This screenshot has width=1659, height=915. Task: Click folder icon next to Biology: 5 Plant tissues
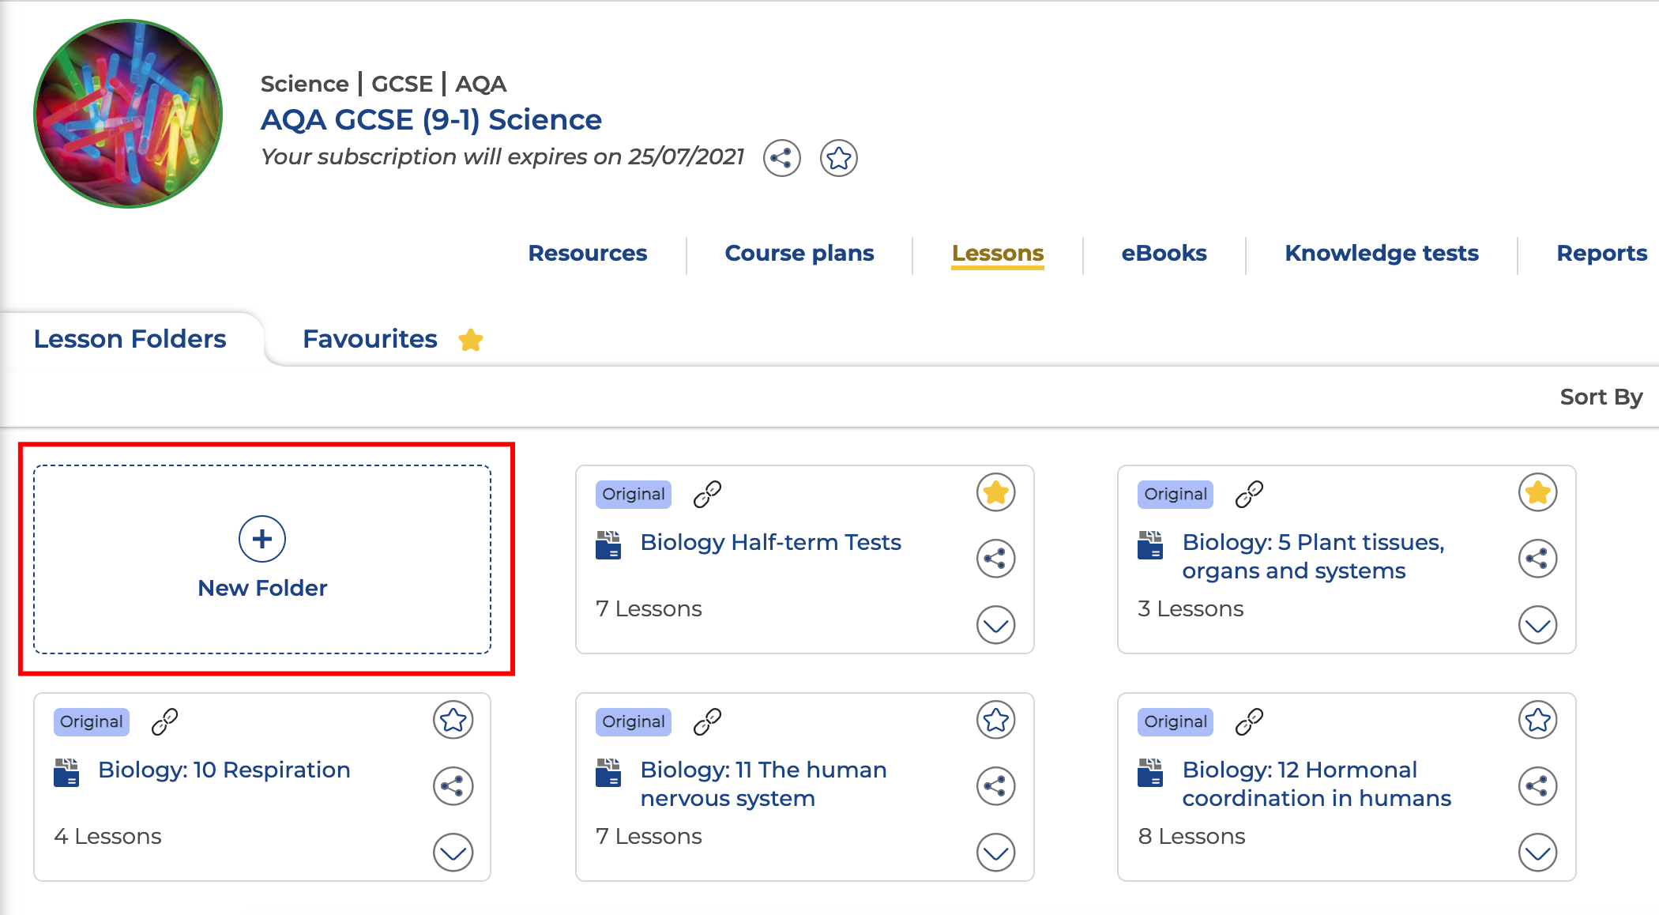(x=1150, y=545)
